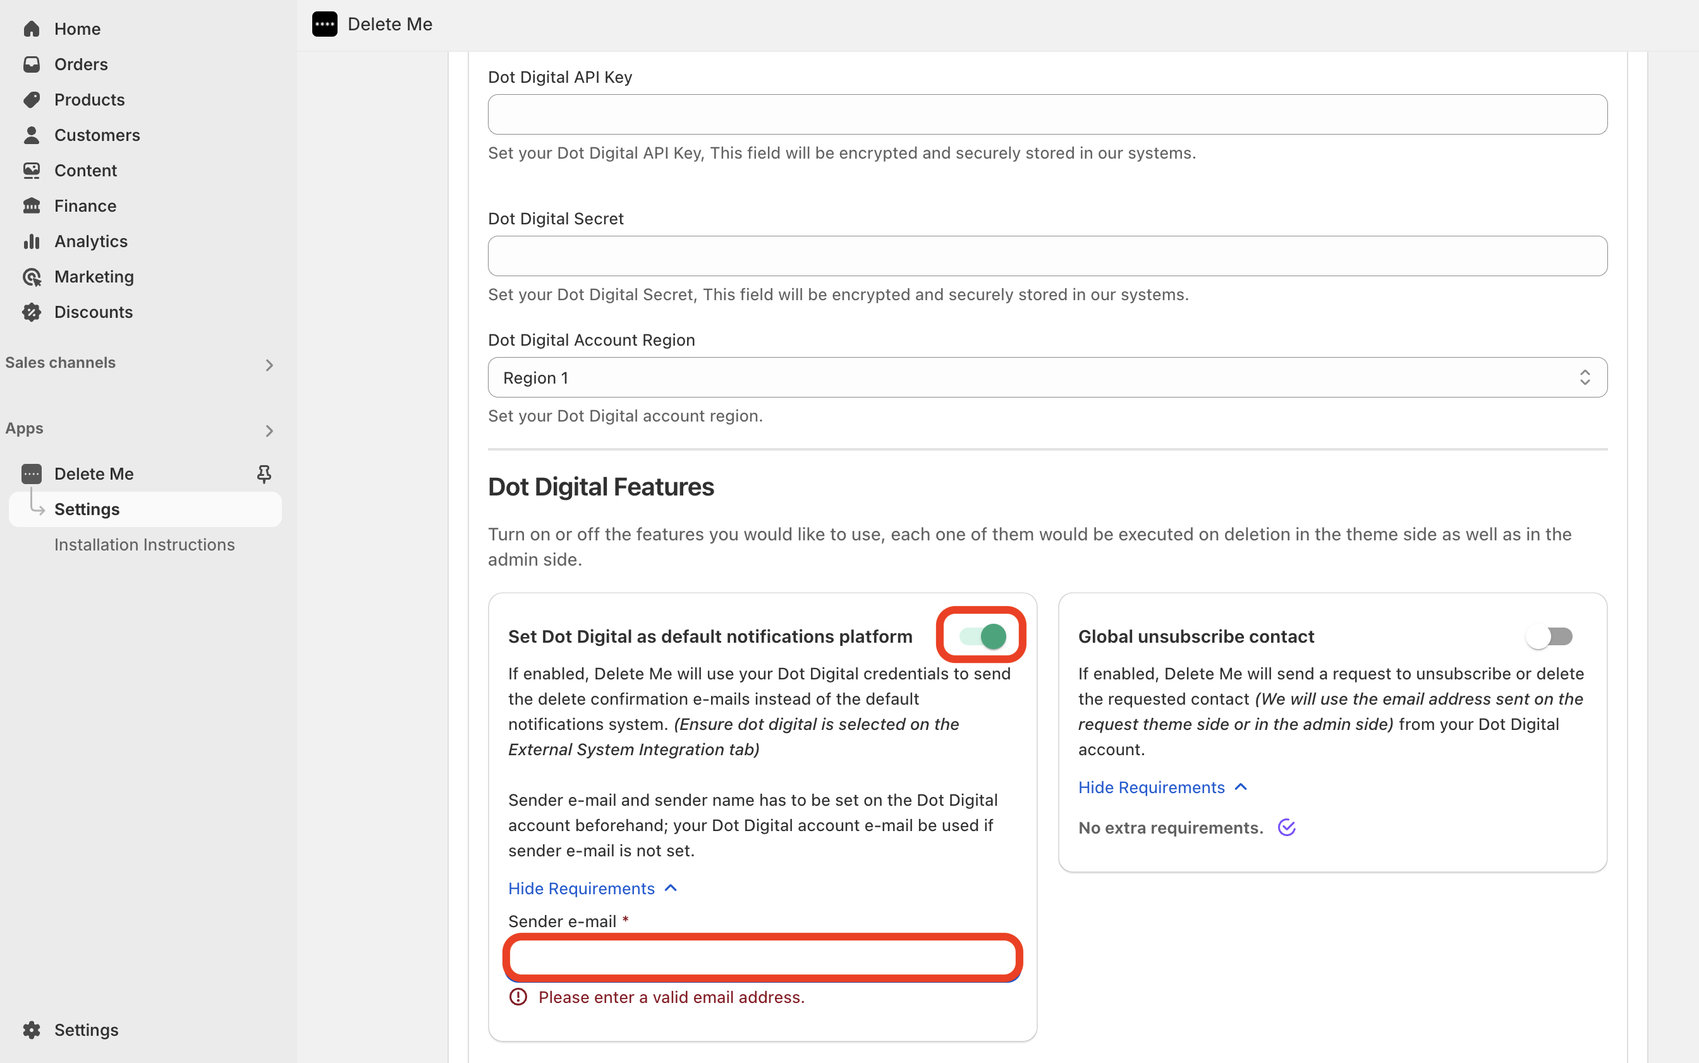Open store Settings at bottom of sidebar
Viewport: 1699px width, 1063px height.
[86, 1030]
